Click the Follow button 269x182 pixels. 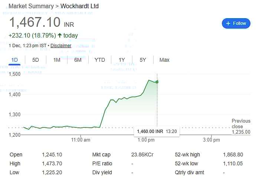236,23
